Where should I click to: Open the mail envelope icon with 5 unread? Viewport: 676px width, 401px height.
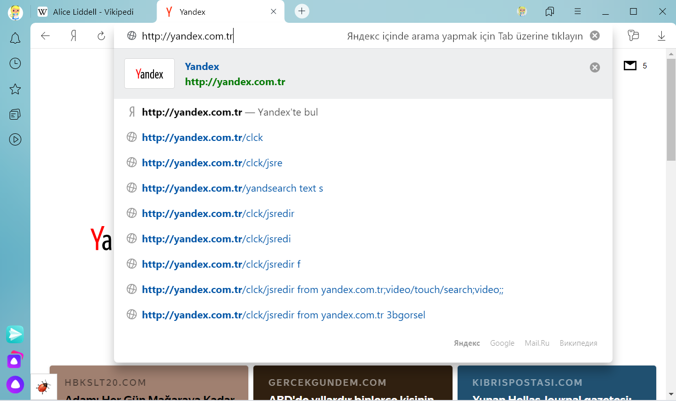[x=630, y=65]
